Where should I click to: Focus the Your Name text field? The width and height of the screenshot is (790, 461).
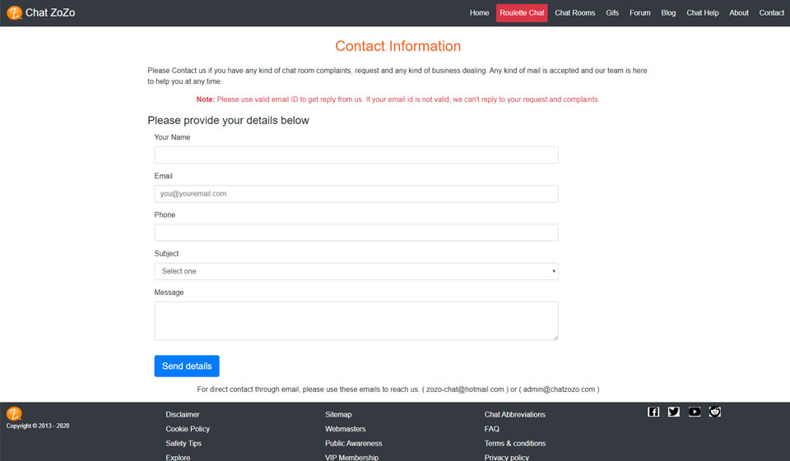tap(356, 155)
